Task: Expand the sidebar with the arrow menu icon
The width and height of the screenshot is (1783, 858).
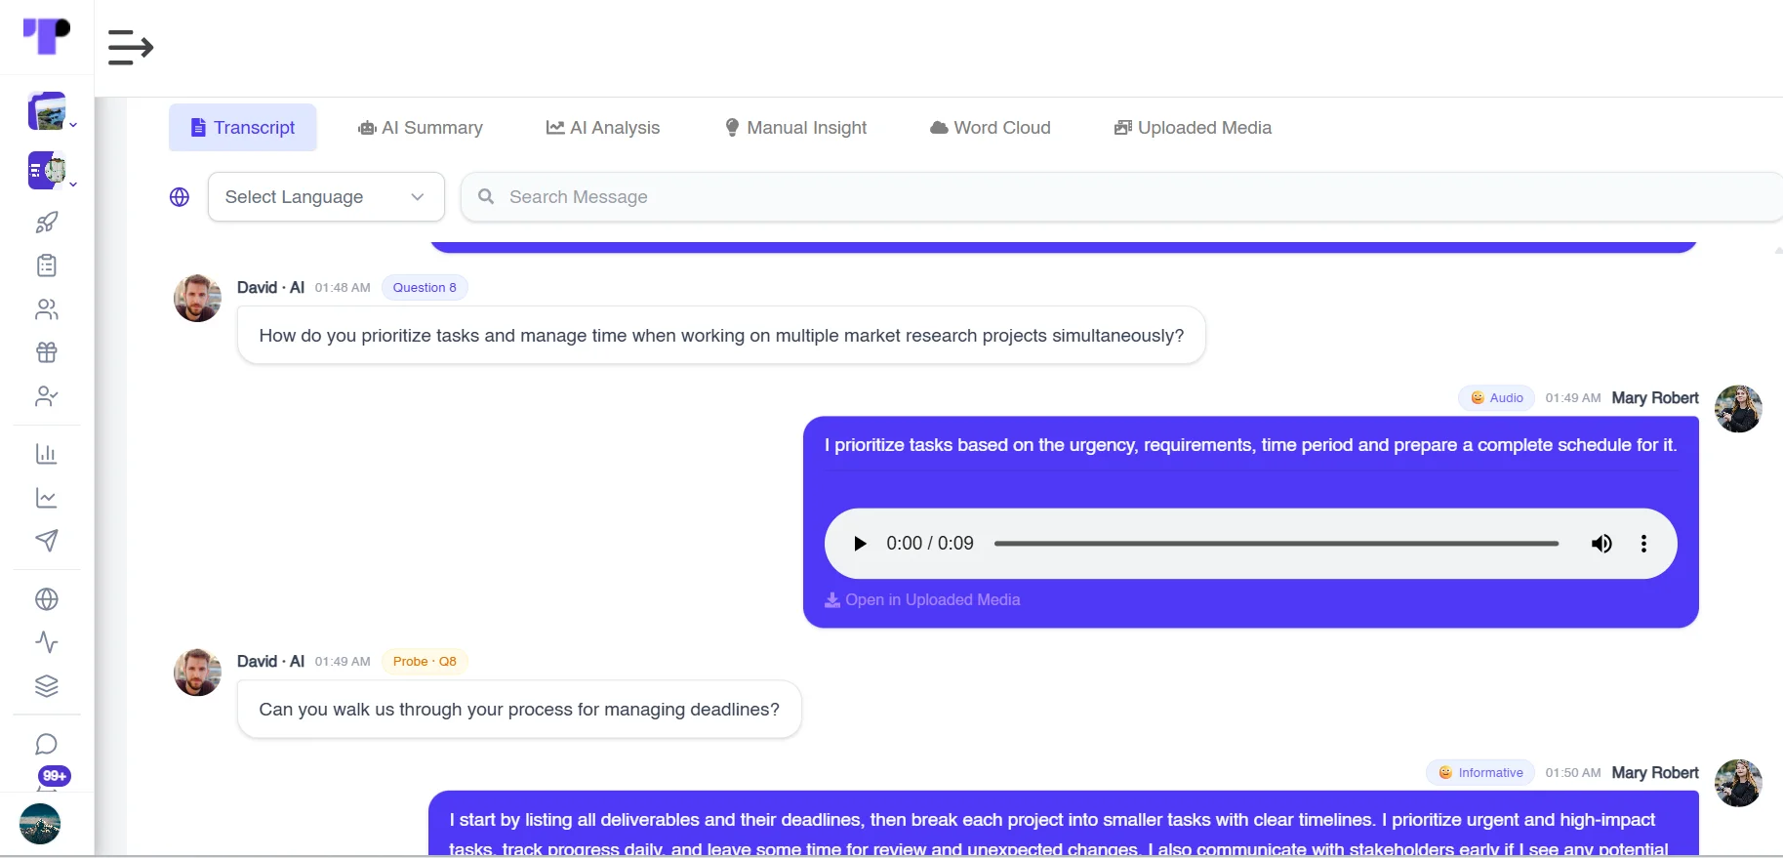Action: pos(131,47)
